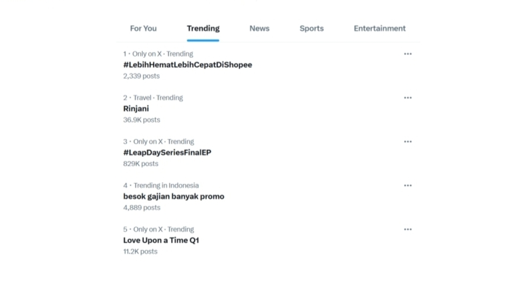This screenshot has width=512, height=288.
Task: Open more options for #LeapDaySeriesFinalEP trend
Action: click(408, 142)
